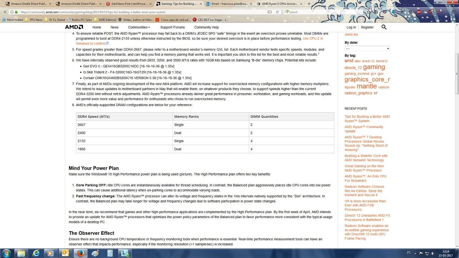459x258 pixels.
Task: Open the Windows Start menu
Action: (x=6, y=253)
